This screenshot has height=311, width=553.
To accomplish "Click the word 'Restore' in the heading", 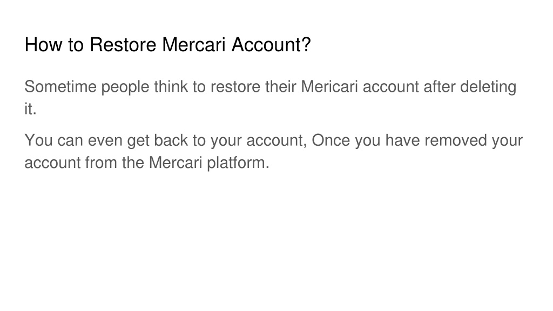I will (x=123, y=45).
